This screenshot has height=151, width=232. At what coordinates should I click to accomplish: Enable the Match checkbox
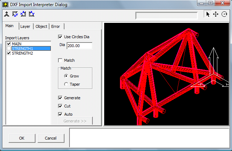coord(60,60)
